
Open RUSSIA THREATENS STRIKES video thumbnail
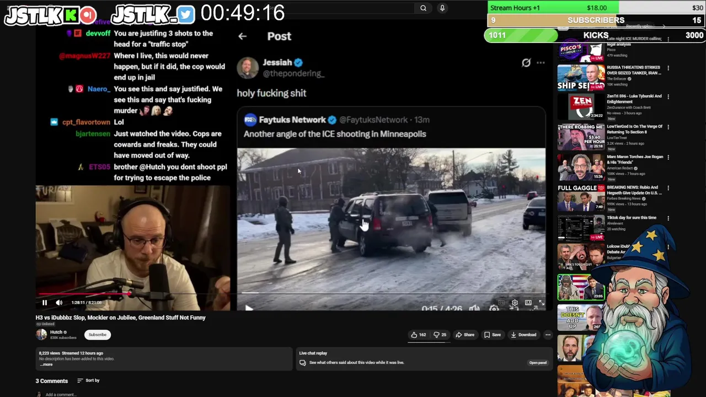581,78
